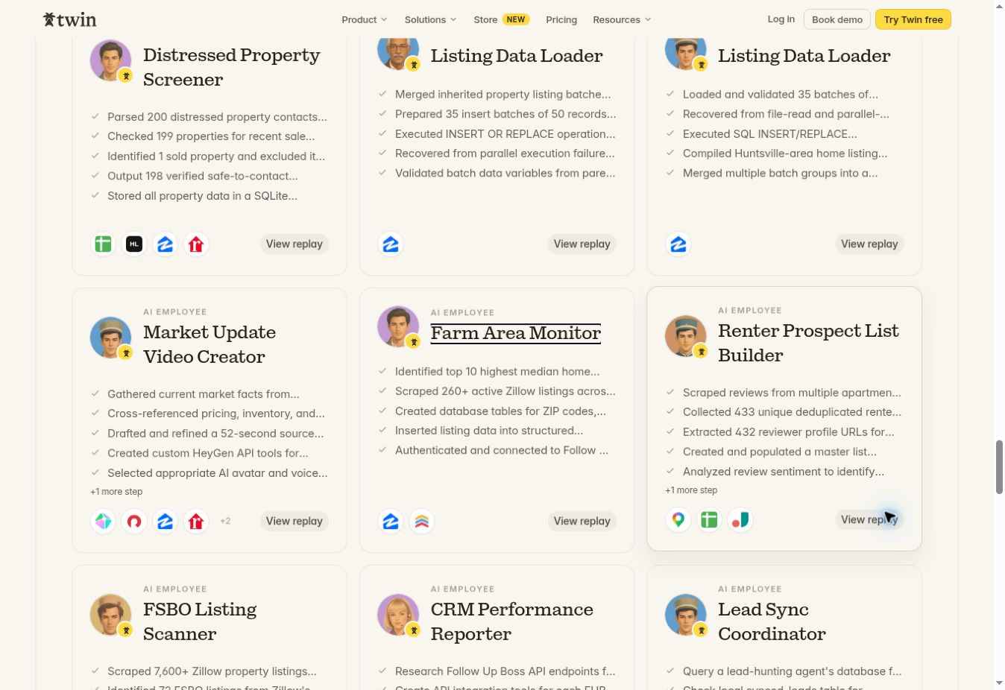Click the red arc icon in Market Update Video Creator
This screenshot has height=690, width=1005.
click(x=134, y=522)
